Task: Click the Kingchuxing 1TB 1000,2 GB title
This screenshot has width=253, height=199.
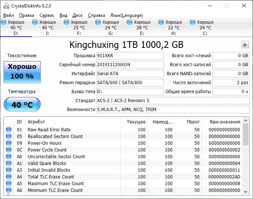Action: point(127,45)
